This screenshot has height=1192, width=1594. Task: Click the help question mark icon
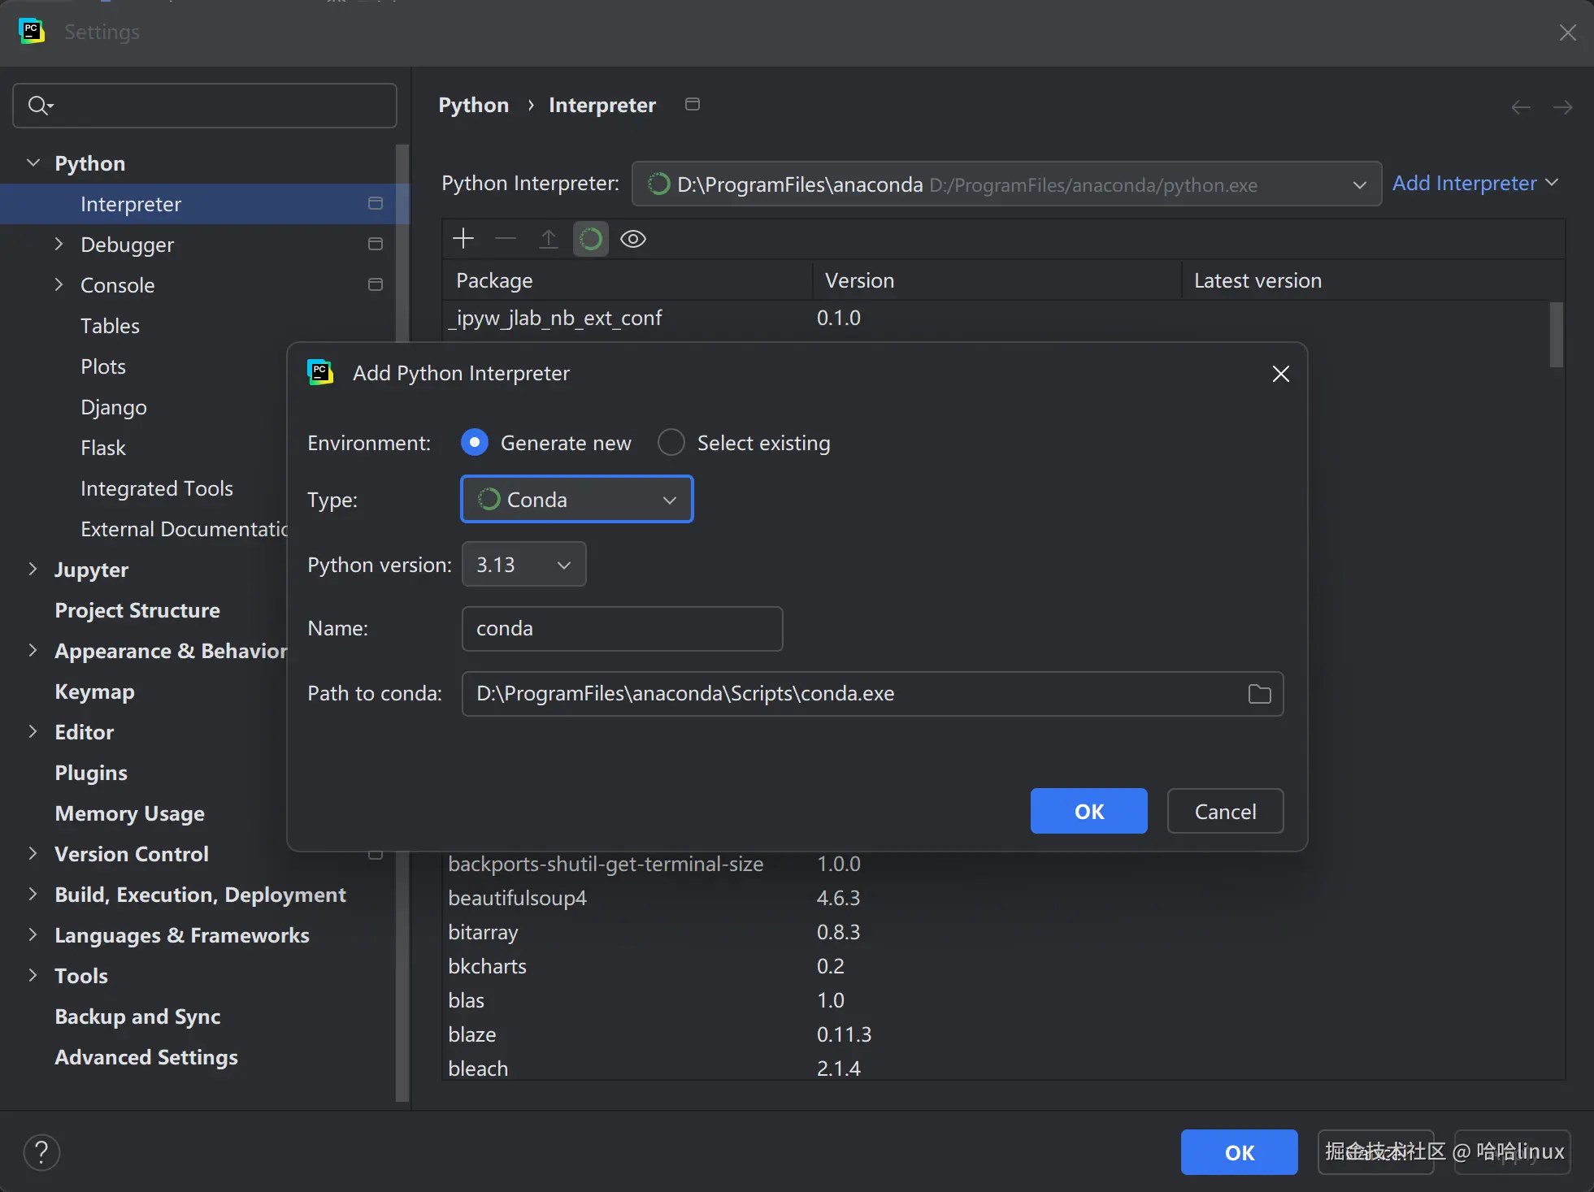(x=41, y=1151)
